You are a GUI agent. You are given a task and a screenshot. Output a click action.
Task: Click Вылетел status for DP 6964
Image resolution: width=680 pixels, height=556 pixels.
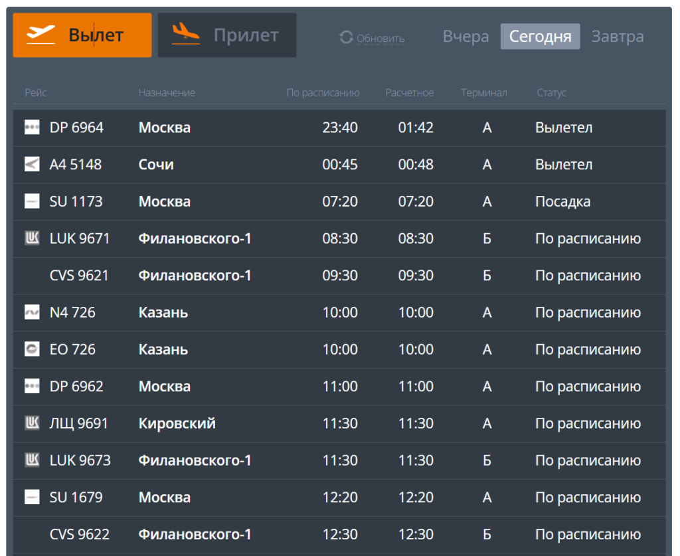coord(564,128)
